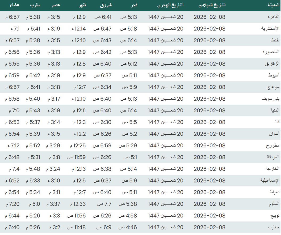Select the أسوان city cell
Viewport: 281px width, 235px height.
point(274,134)
